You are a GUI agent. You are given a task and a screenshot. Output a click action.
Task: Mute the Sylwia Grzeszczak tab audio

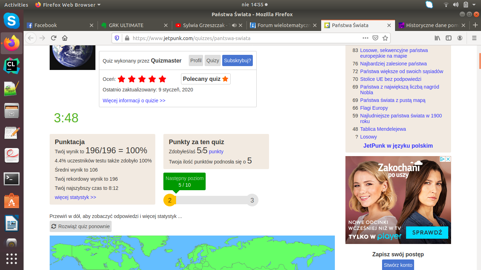(x=234, y=25)
